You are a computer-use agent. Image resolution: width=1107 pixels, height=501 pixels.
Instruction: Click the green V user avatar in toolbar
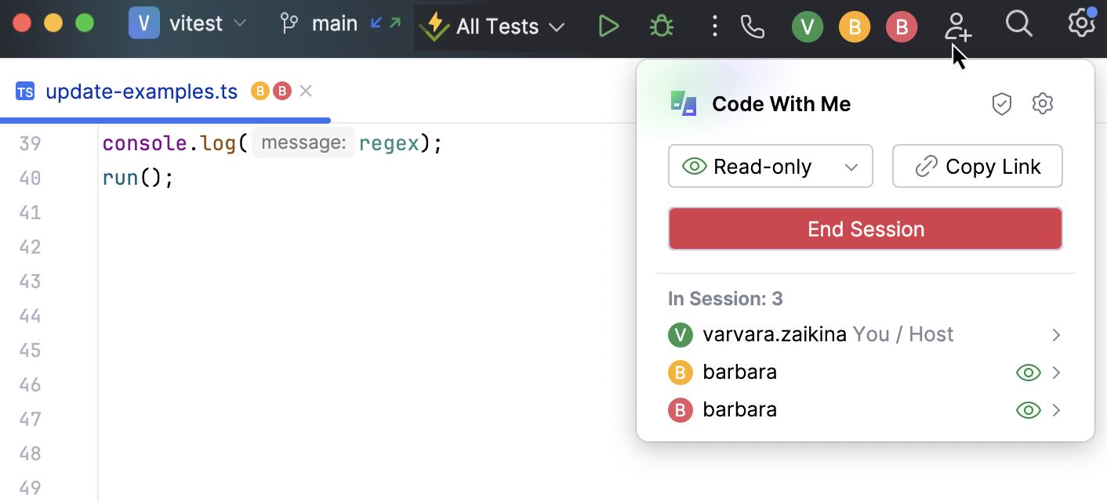point(808,28)
